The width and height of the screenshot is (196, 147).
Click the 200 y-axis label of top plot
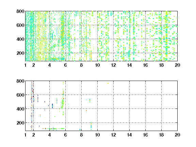[x=20, y=53]
